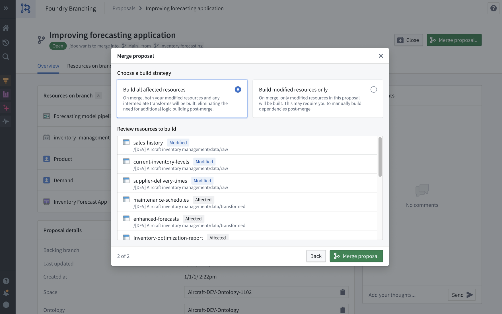Viewport: 502px width, 314px height.
Task: Select Build modified resources only radio
Action: pos(374,90)
